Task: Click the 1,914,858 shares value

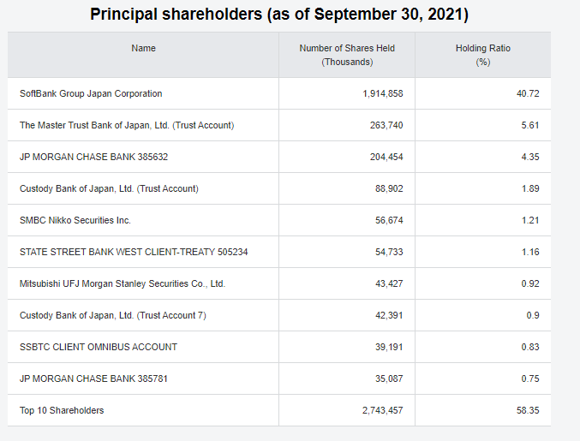Action: [x=383, y=93]
